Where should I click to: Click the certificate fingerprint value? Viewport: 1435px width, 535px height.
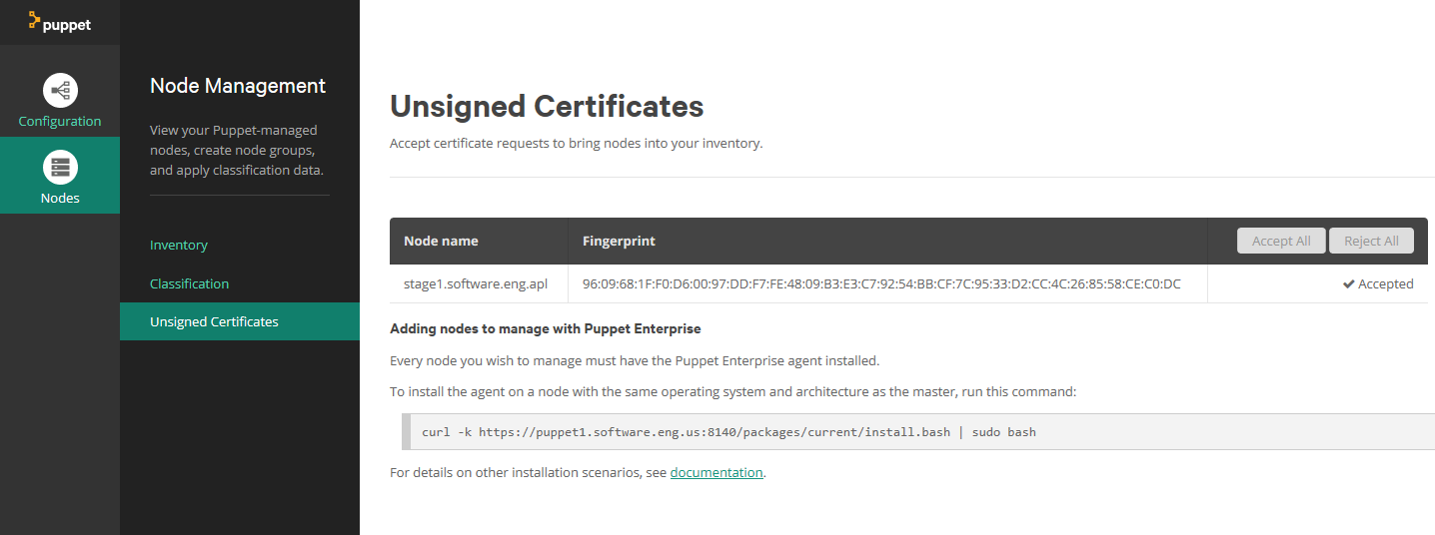point(881,283)
